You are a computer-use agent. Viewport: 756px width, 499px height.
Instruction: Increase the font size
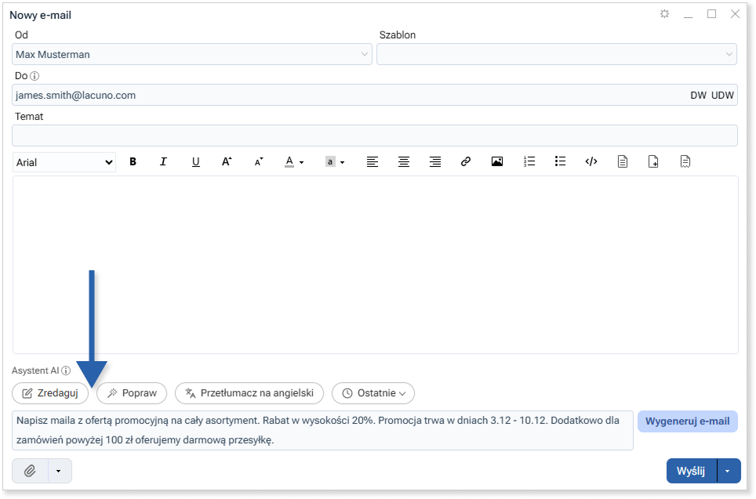click(227, 162)
